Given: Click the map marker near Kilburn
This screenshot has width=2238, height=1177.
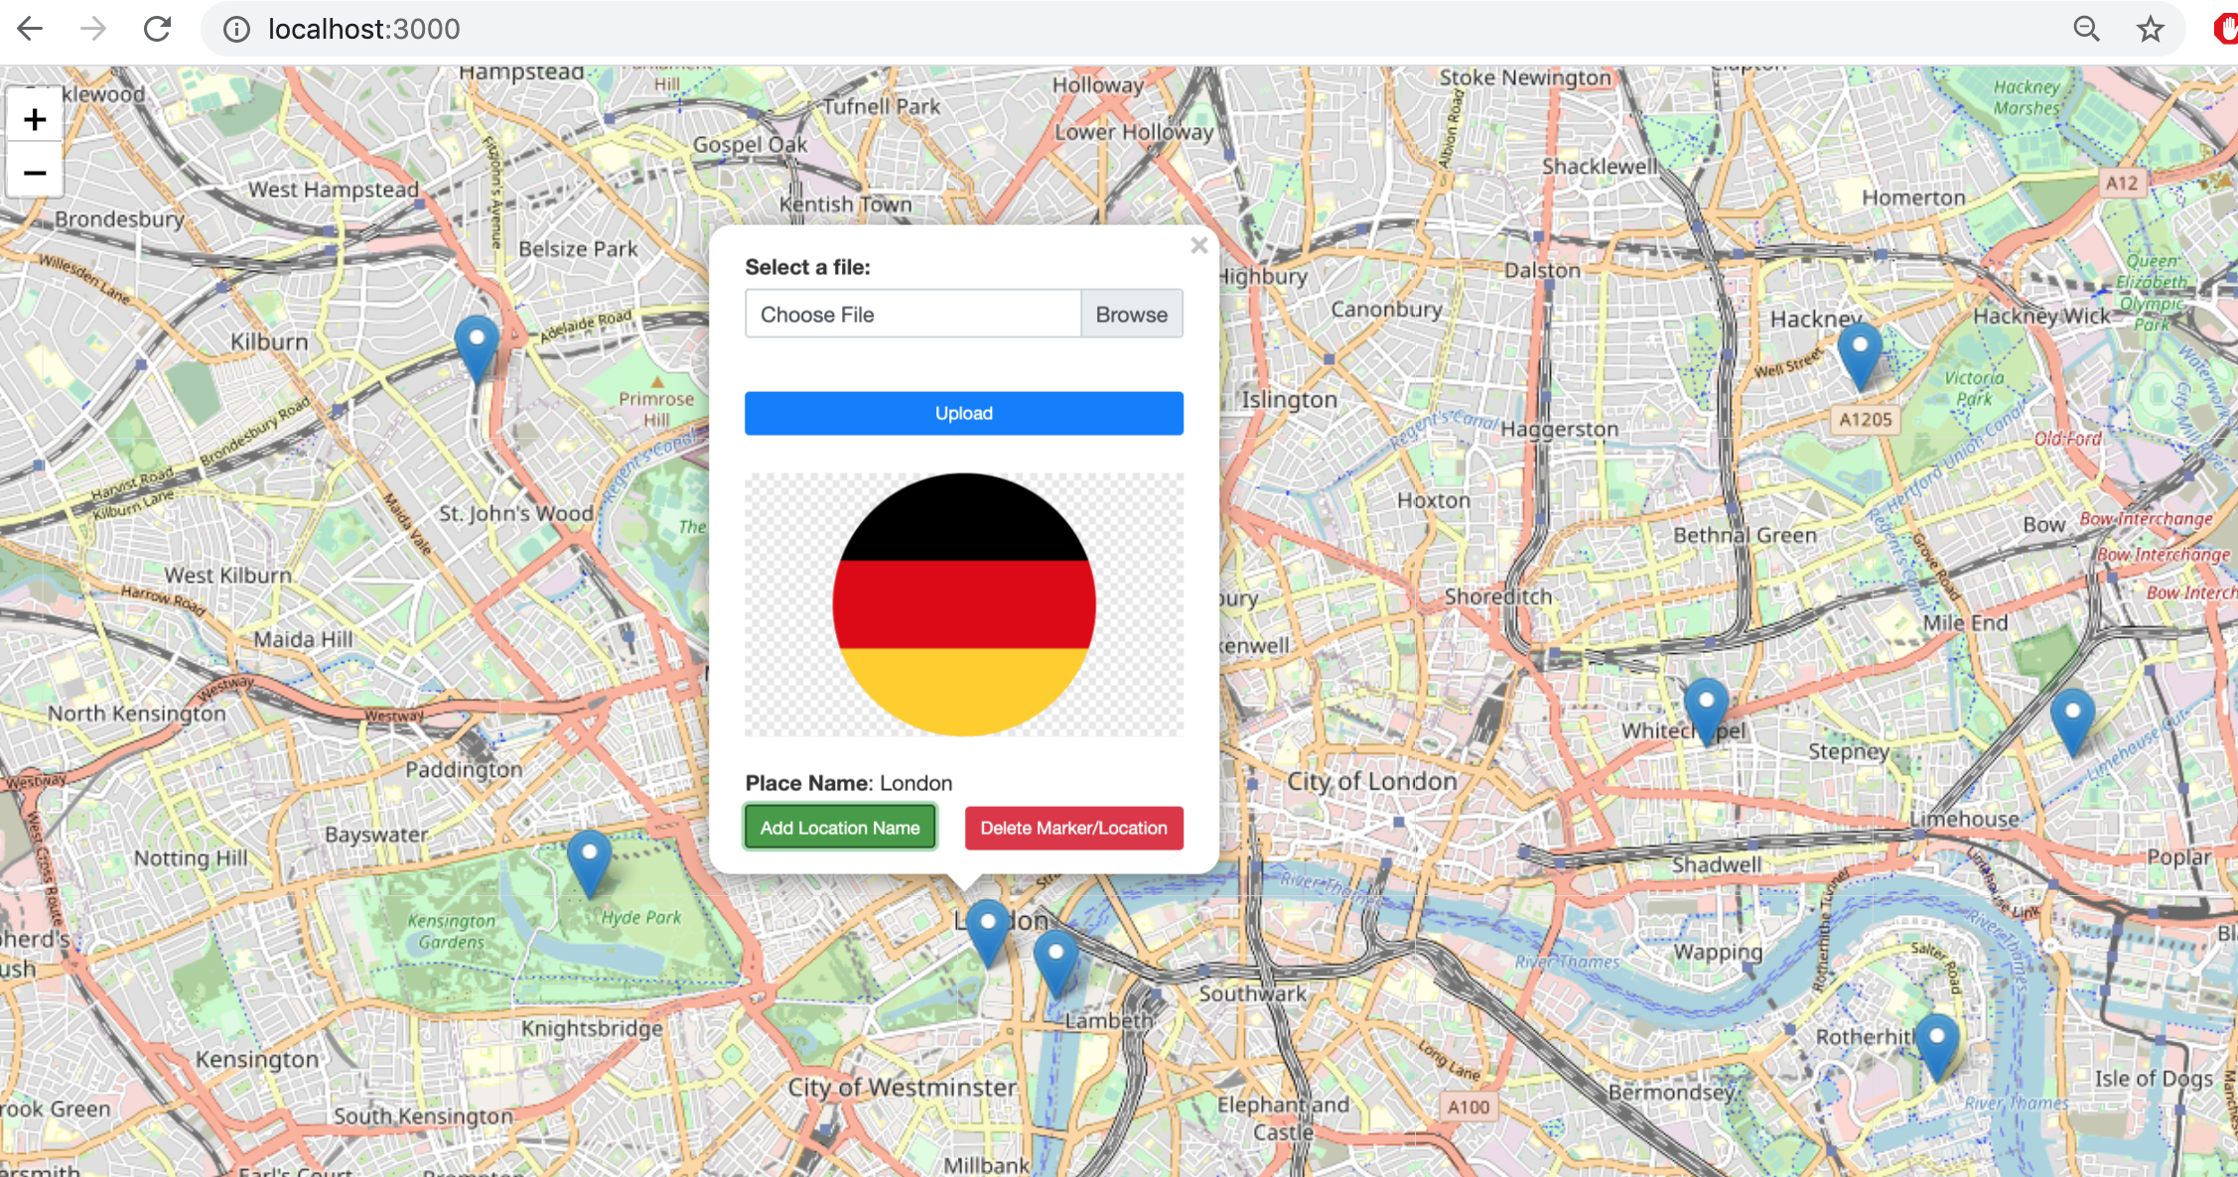Looking at the screenshot, I should click(x=477, y=345).
